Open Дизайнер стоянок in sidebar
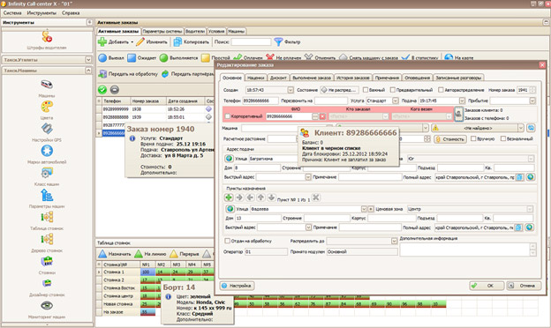551x328 pixels. tap(47, 287)
